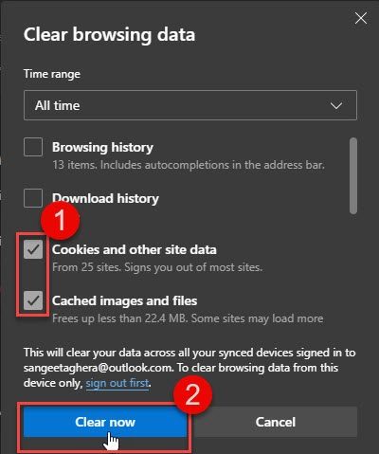Screen dimensions: 379x454
Task: Click the Frees up less than 22.4 MB text
Action: (x=188, y=318)
